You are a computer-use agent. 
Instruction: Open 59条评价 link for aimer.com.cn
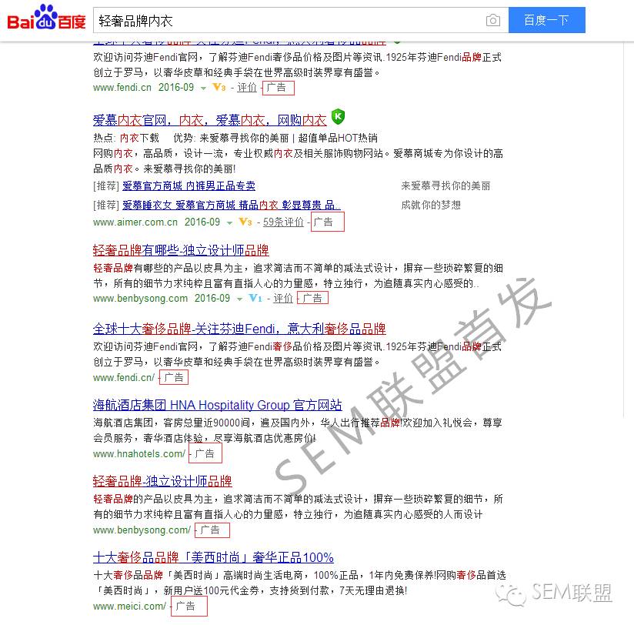[283, 222]
